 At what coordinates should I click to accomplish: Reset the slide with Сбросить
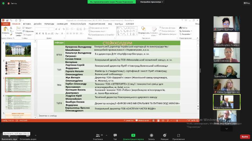tap(28, 31)
